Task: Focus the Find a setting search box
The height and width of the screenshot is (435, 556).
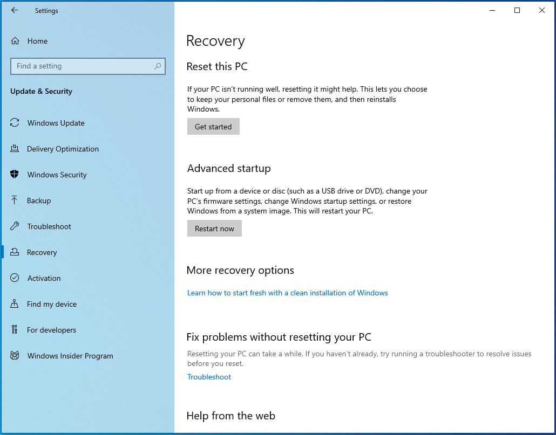Action: 87,66
